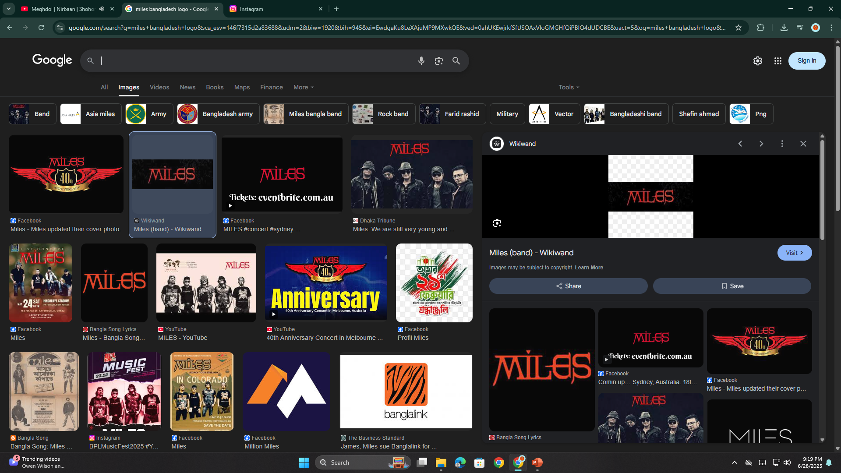841x473 pixels.
Task: Open new browser tab
Action: tap(336, 9)
